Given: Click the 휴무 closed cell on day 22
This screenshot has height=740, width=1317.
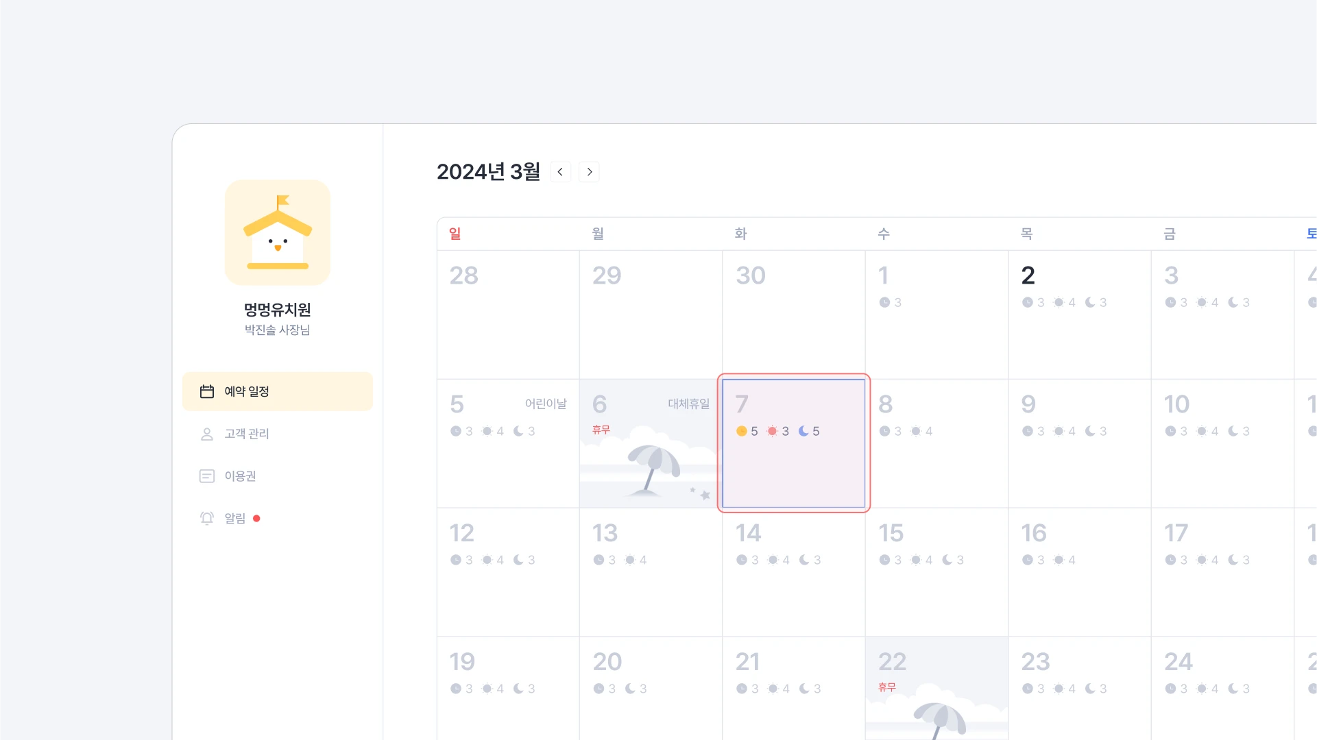Looking at the screenshot, I should click(x=937, y=688).
